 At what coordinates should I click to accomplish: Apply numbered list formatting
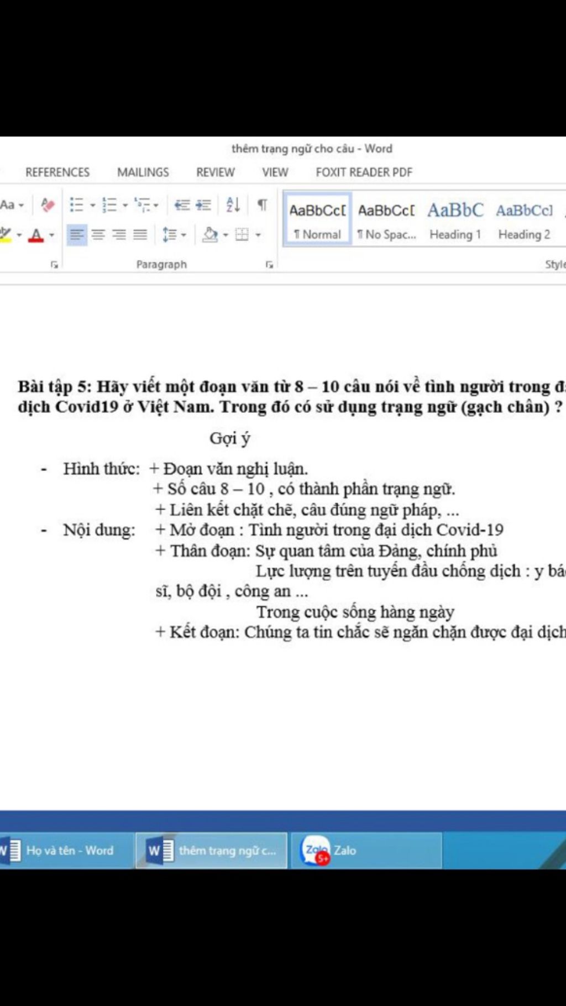point(109,206)
